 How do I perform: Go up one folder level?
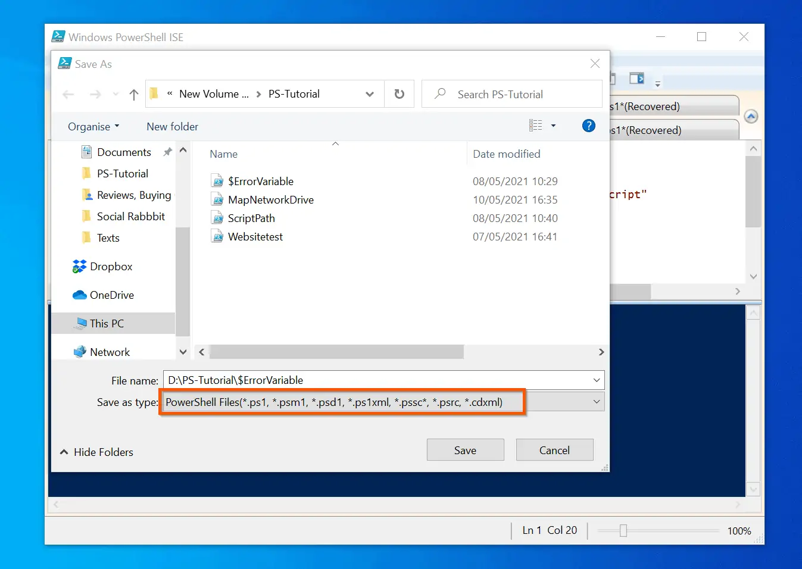[134, 94]
